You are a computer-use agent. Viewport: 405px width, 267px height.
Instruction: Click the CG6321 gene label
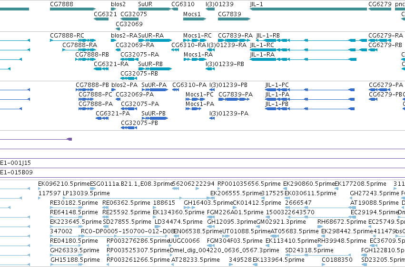point(105,14)
